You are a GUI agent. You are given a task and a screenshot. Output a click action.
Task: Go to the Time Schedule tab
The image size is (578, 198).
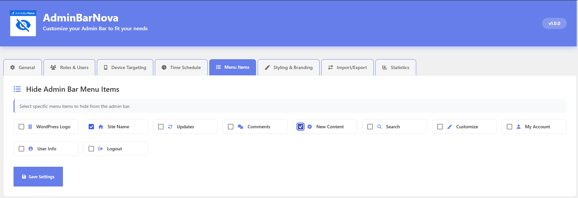181,67
